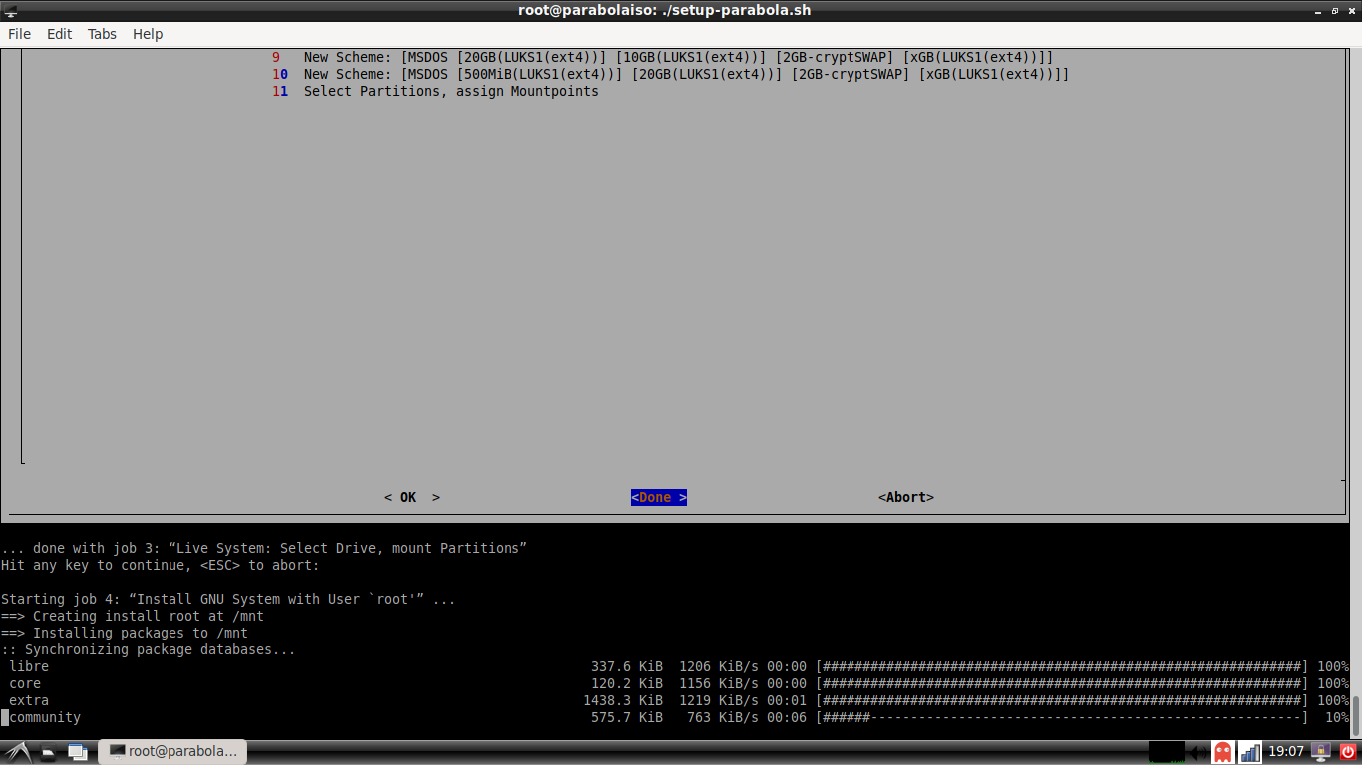Click the red power logout button
The width and height of the screenshot is (1362, 765).
coord(1348,752)
